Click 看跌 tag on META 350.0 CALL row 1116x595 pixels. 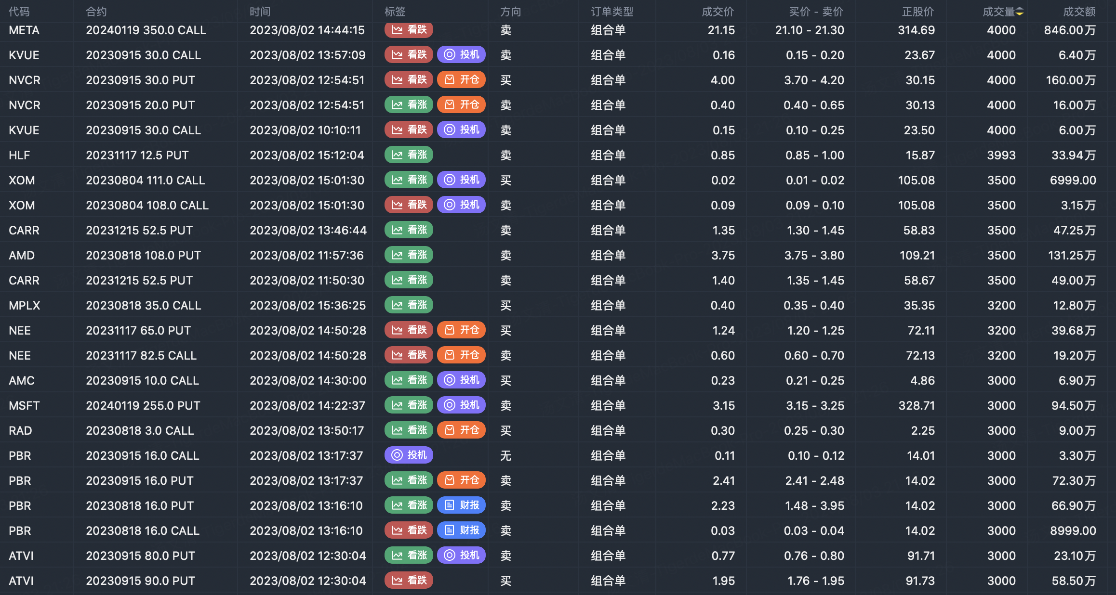tap(409, 29)
